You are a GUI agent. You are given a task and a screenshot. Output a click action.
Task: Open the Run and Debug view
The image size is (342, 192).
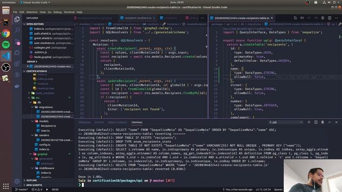click(17, 52)
